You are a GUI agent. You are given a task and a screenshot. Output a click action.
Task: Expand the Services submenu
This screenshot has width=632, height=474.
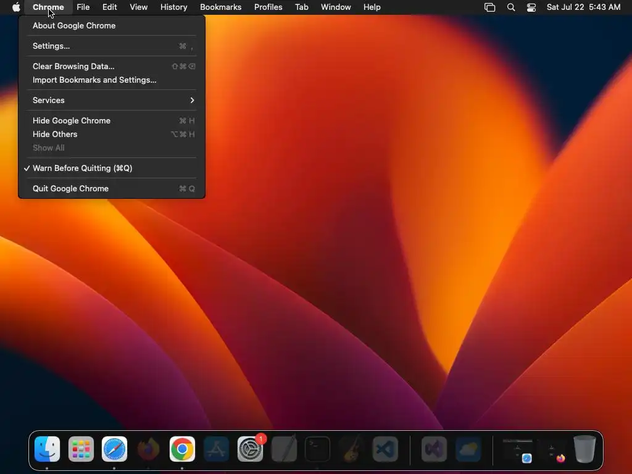click(112, 100)
